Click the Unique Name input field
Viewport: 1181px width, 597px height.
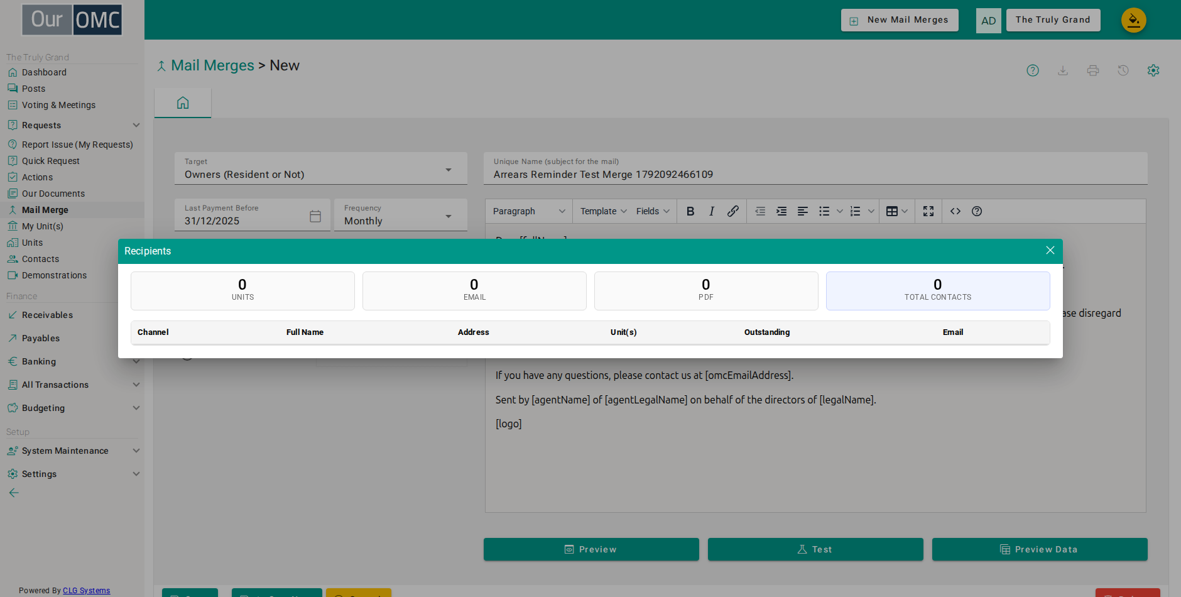(x=815, y=168)
